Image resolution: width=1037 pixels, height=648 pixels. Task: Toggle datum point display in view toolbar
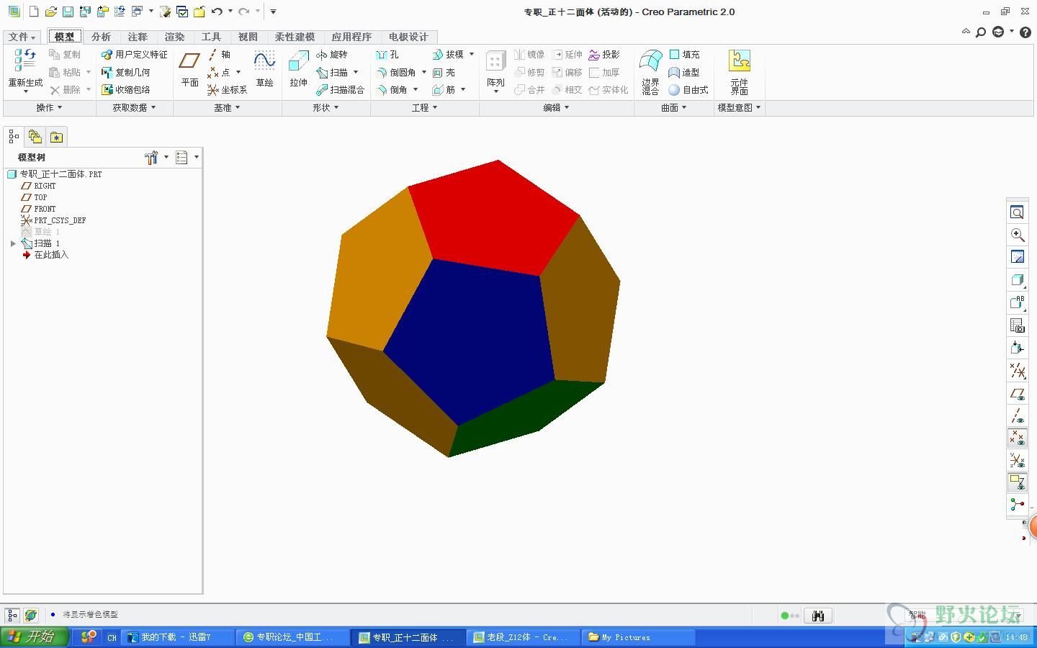click(x=1017, y=438)
